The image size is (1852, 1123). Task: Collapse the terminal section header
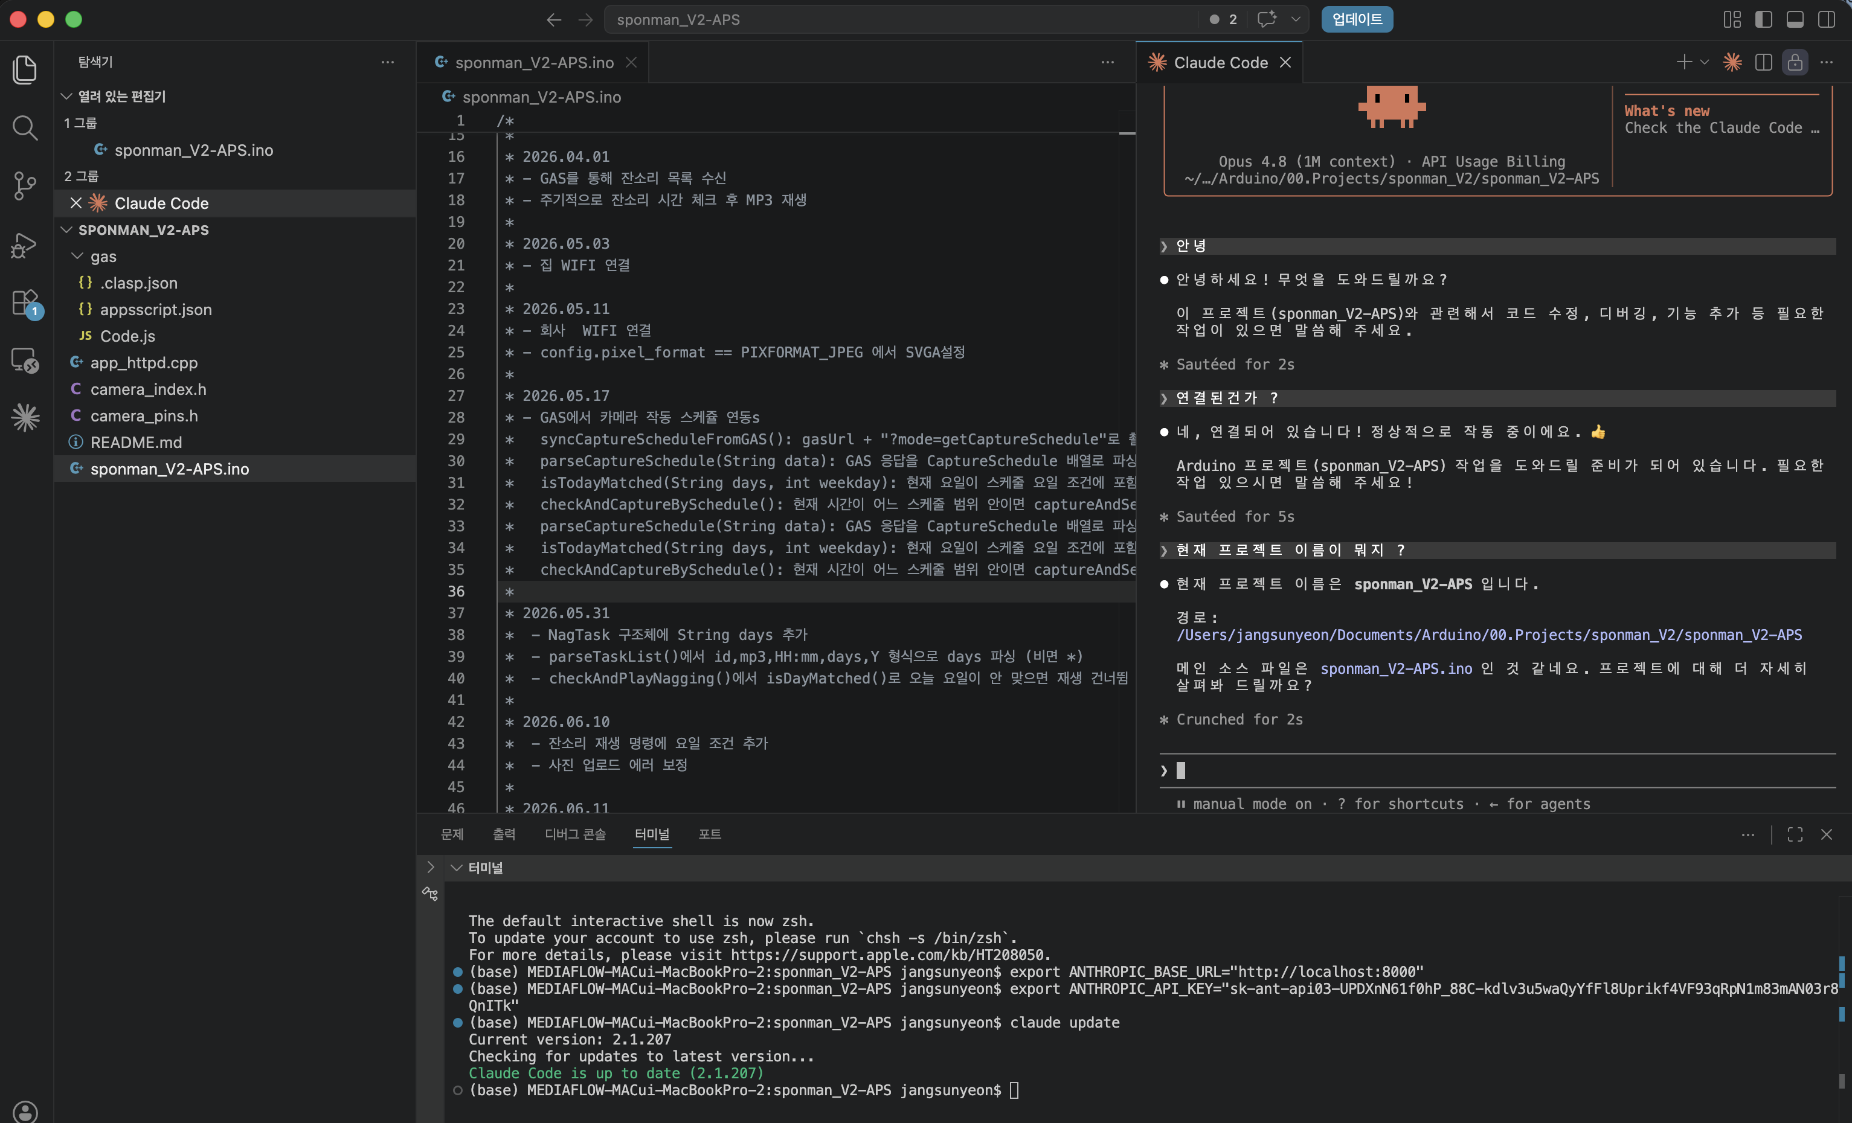(x=456, y=868)
